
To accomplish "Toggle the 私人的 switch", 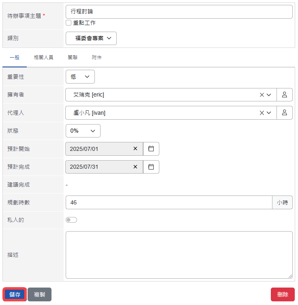I will tap(71, 220).
